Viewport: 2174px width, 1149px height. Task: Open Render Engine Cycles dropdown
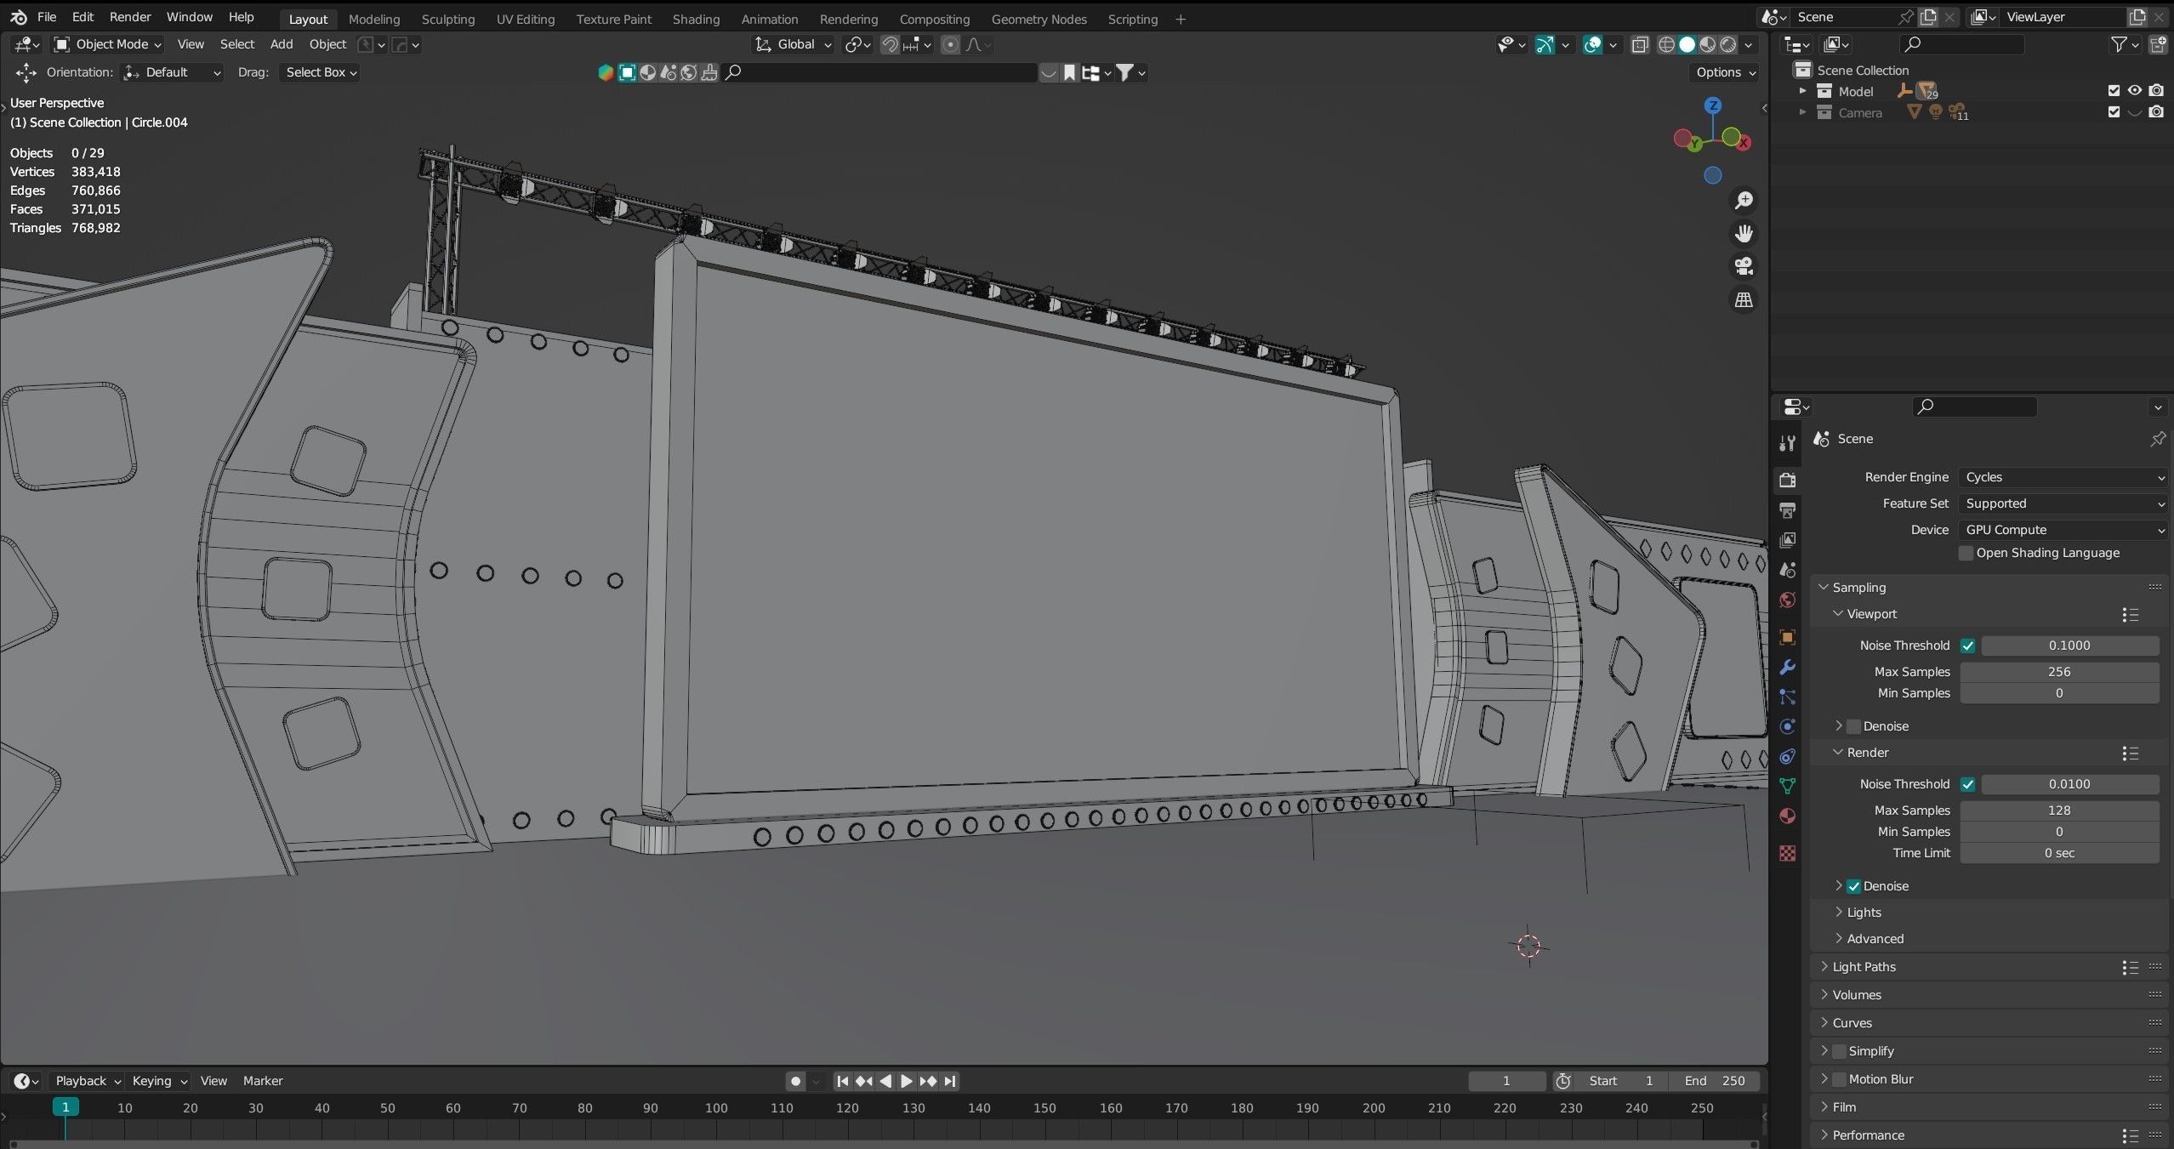2063,477
